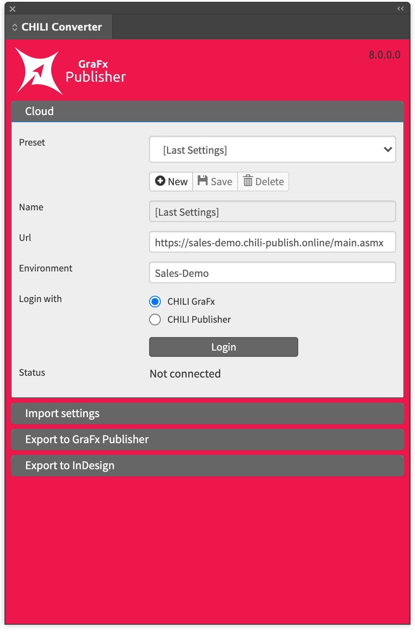Delete the selected preset
Screen dimensions: 415x631
(263, 182)
